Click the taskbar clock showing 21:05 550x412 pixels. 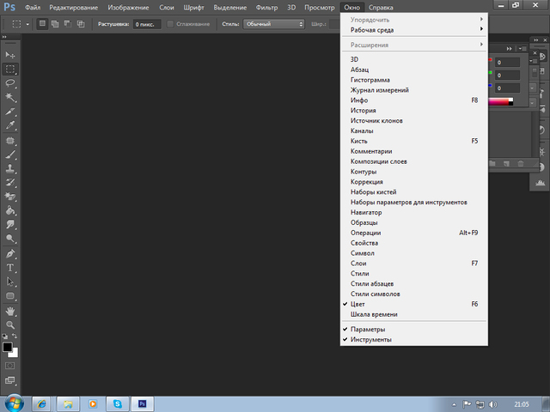point(522,404)
